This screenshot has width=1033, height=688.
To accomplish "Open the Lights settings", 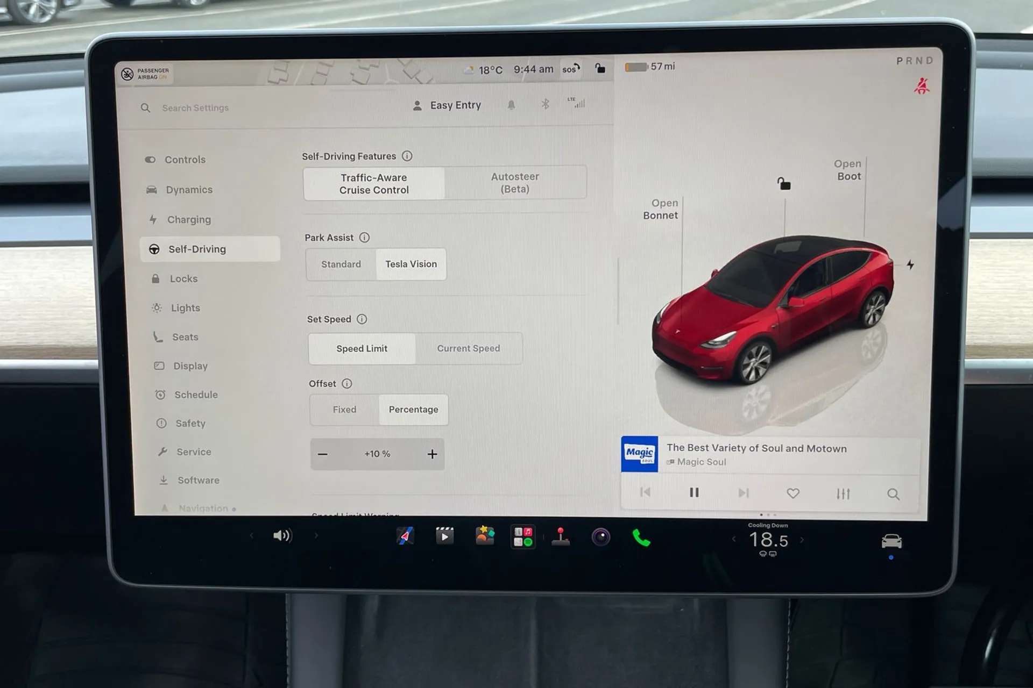I will (176, 307).
